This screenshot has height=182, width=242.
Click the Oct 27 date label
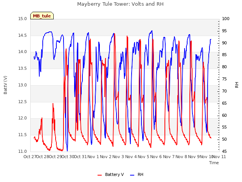click(30, 157)
